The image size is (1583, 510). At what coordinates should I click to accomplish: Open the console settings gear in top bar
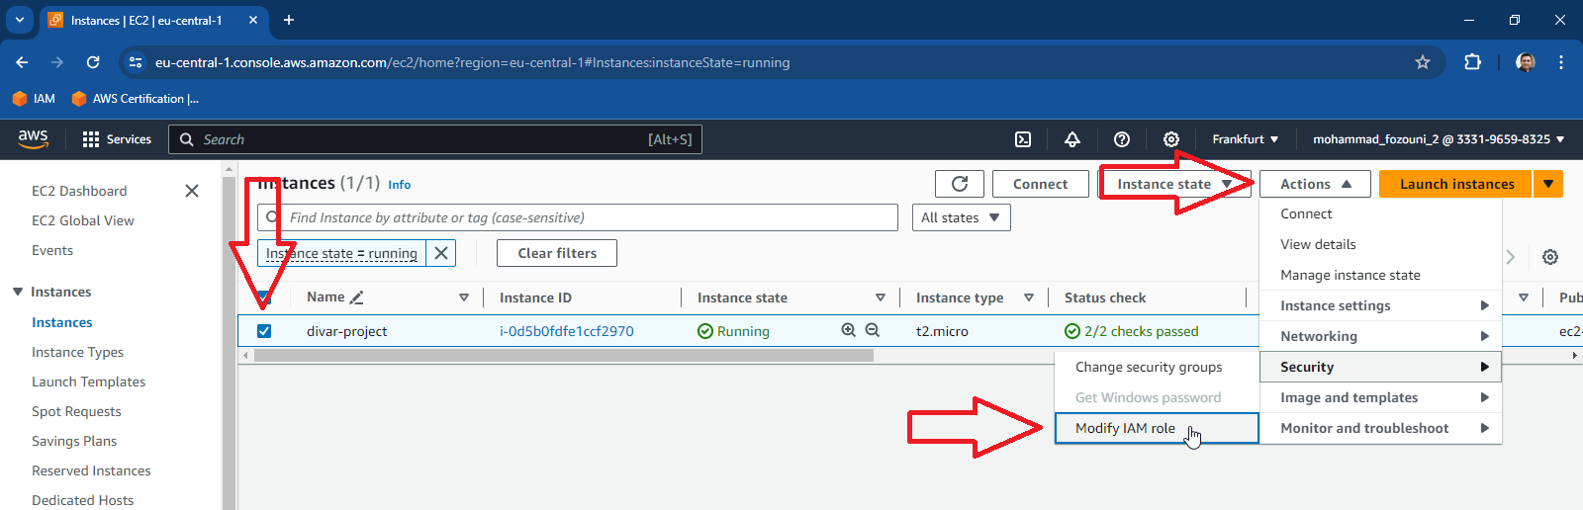(x=1171, y=139)
